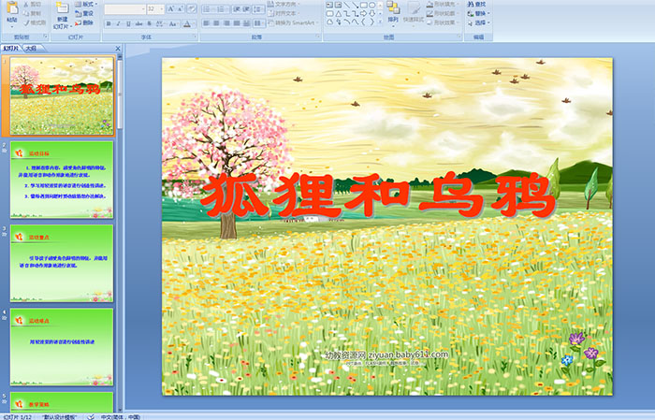This screenshot has width=655, height=420.
Task: Select the Down Arrow block shape
Action: tap(371, 13)
